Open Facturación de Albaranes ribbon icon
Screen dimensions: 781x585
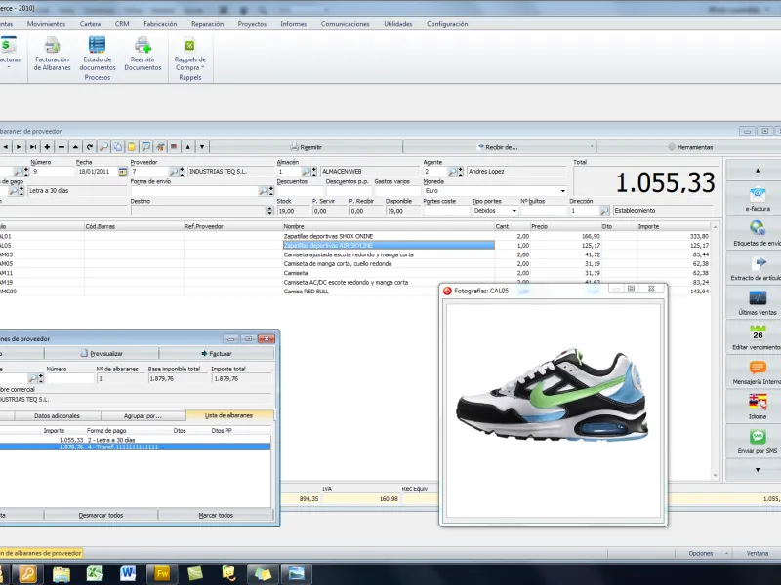(x=52, y=54)
